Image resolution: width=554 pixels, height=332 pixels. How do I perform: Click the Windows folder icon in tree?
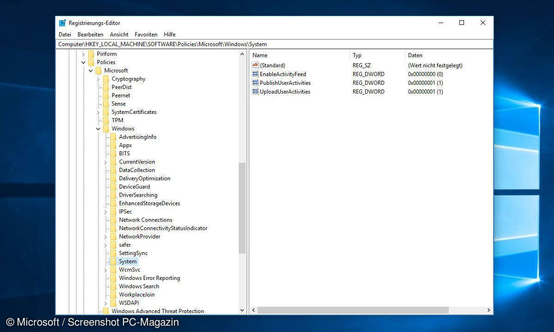tap(106, 129)
